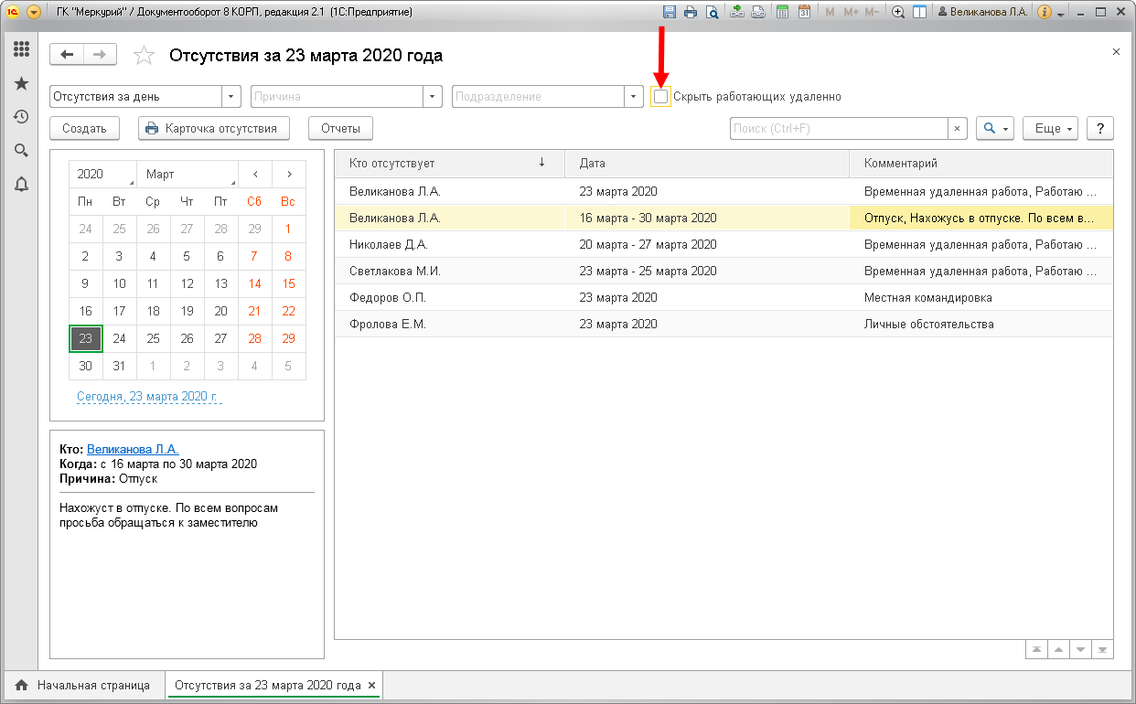1136x704 pixels.
Task: Open the calendar year '2020' selector
Action: click(x=102, y=174)
